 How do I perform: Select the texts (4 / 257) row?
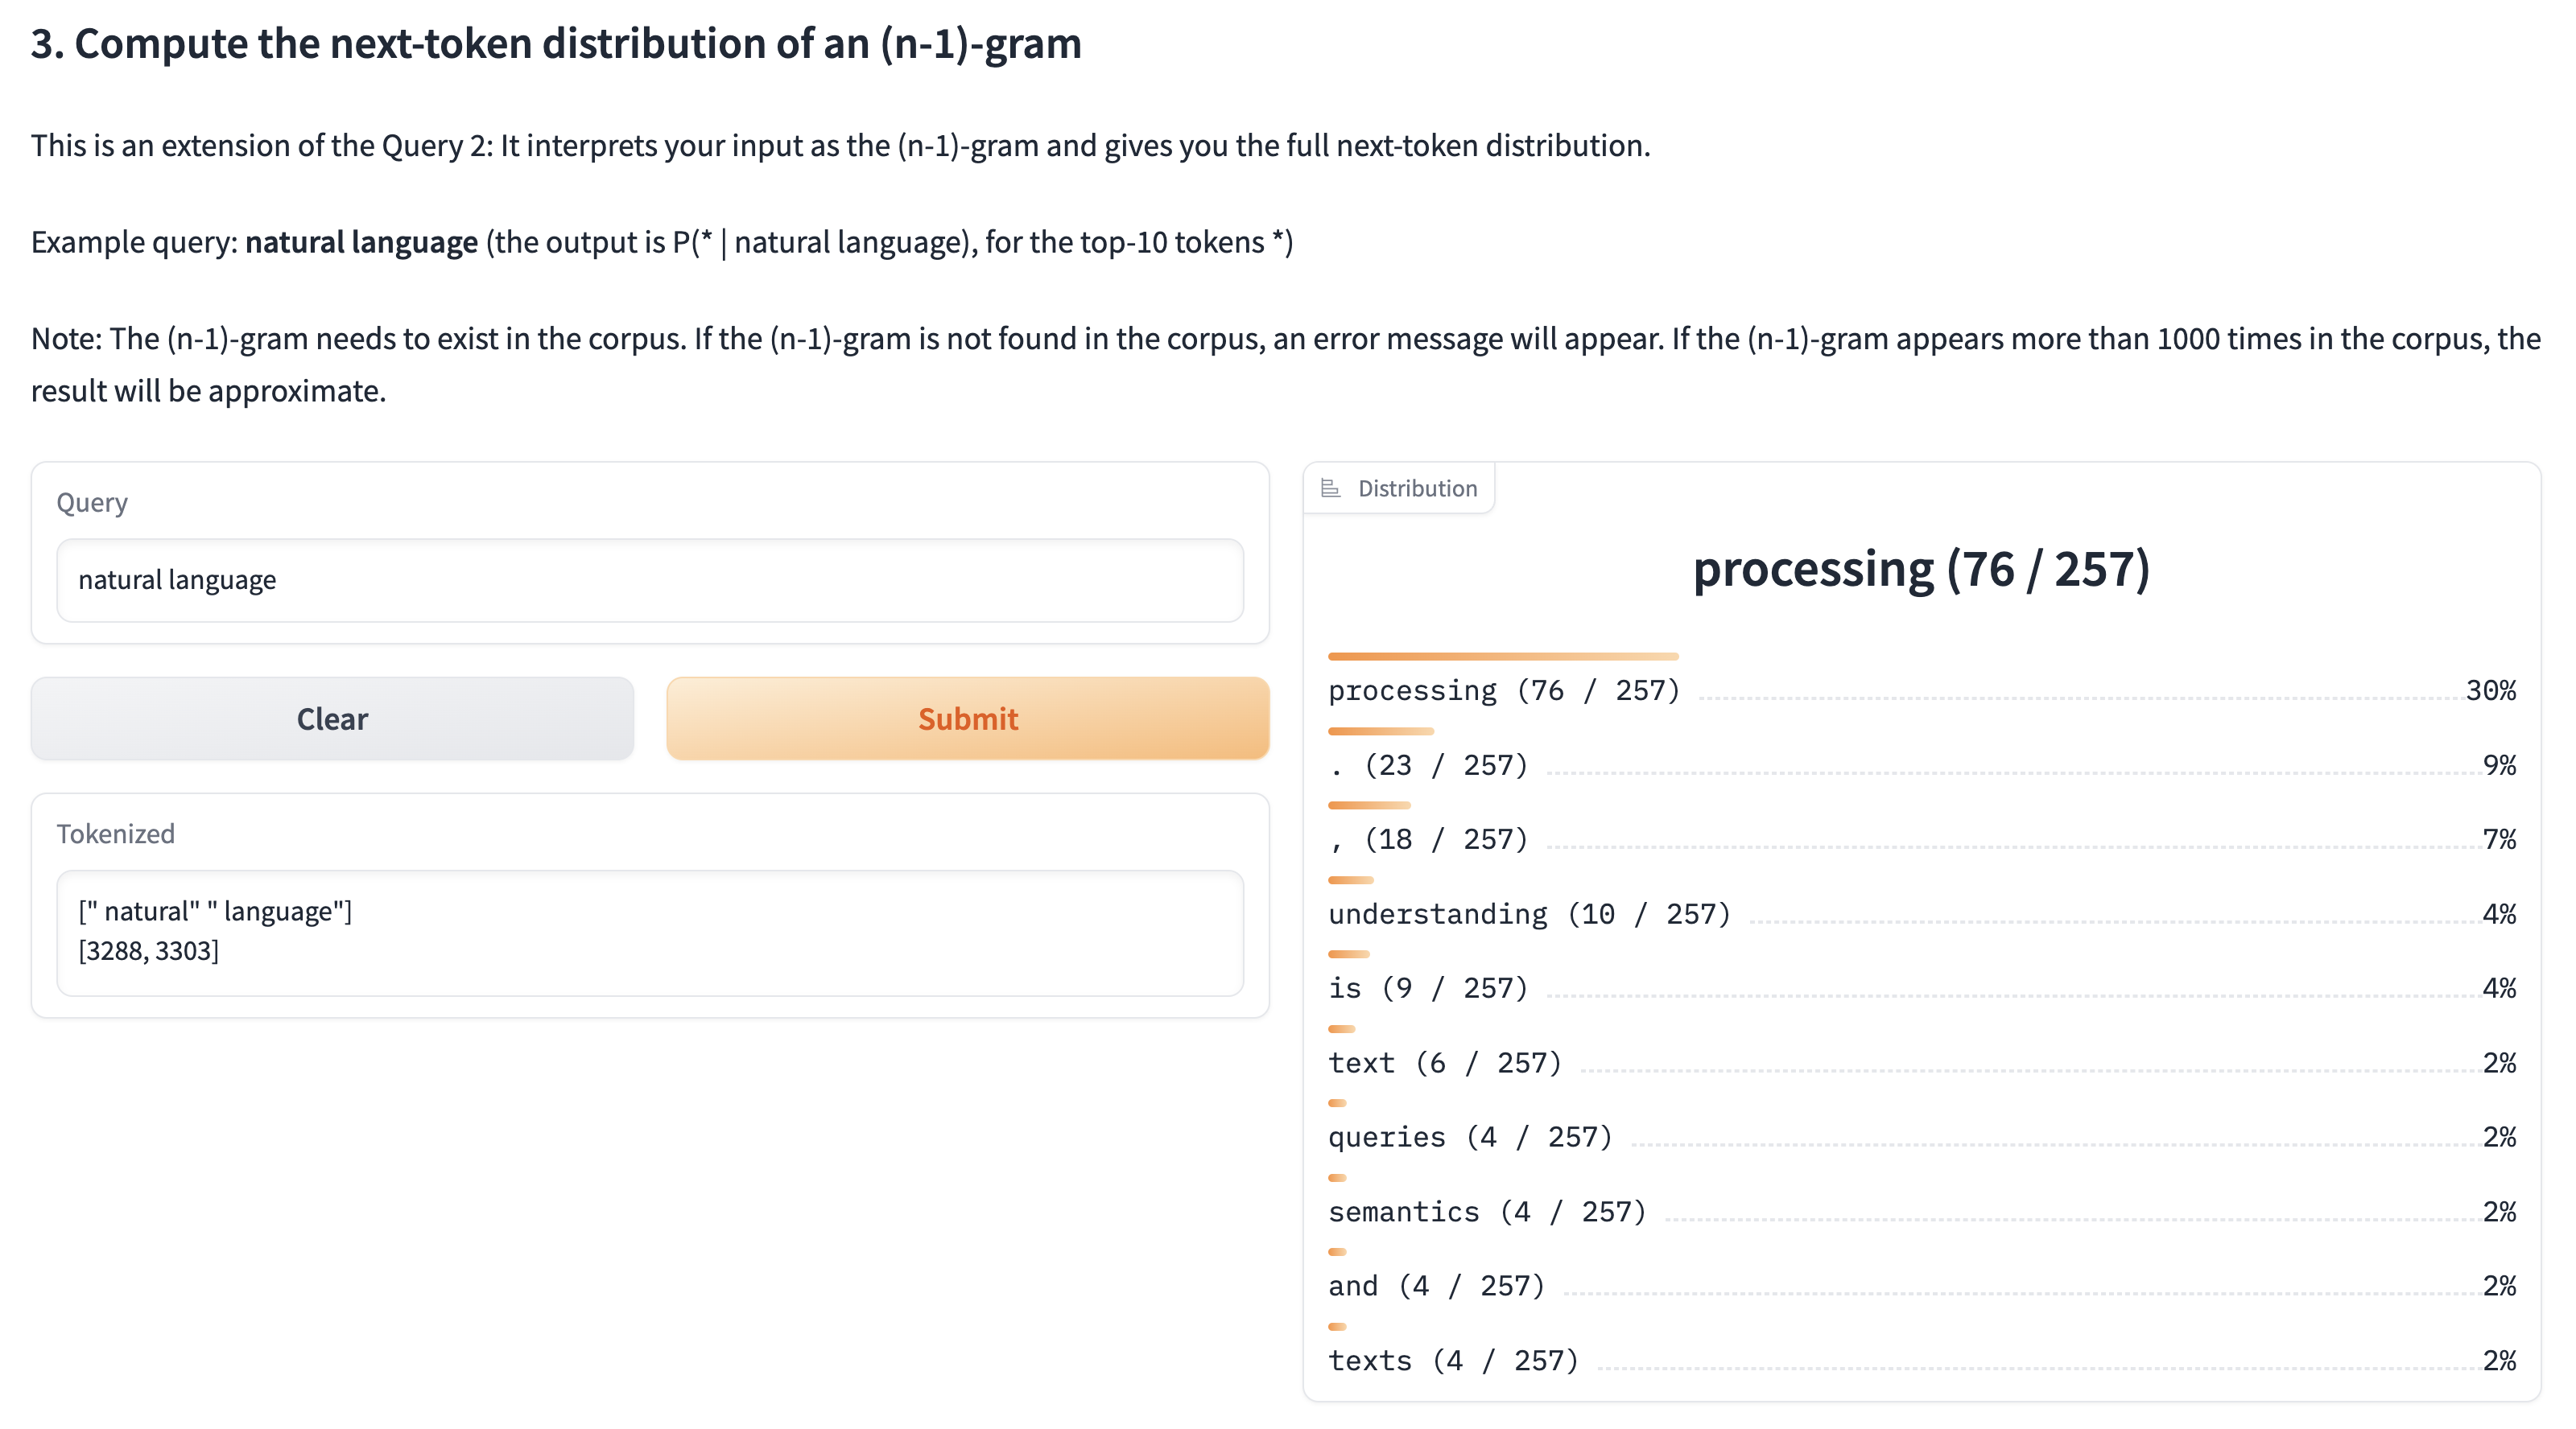(1920, 1361)
